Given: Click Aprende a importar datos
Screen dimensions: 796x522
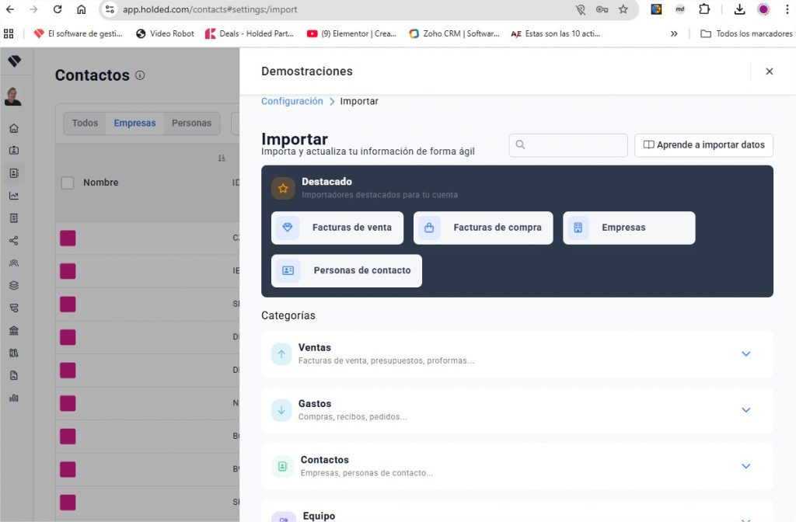Looking at the screenshot, I should coord(703,144).
